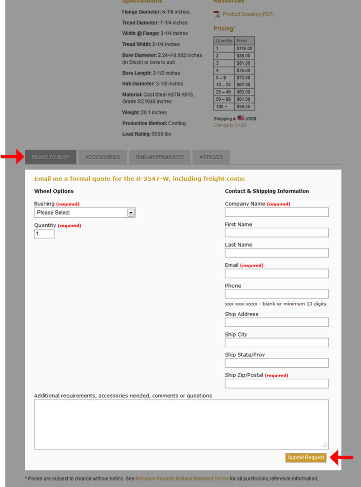Click the Submit Request button
Viewport: 361px width, 487px height.
306,457
